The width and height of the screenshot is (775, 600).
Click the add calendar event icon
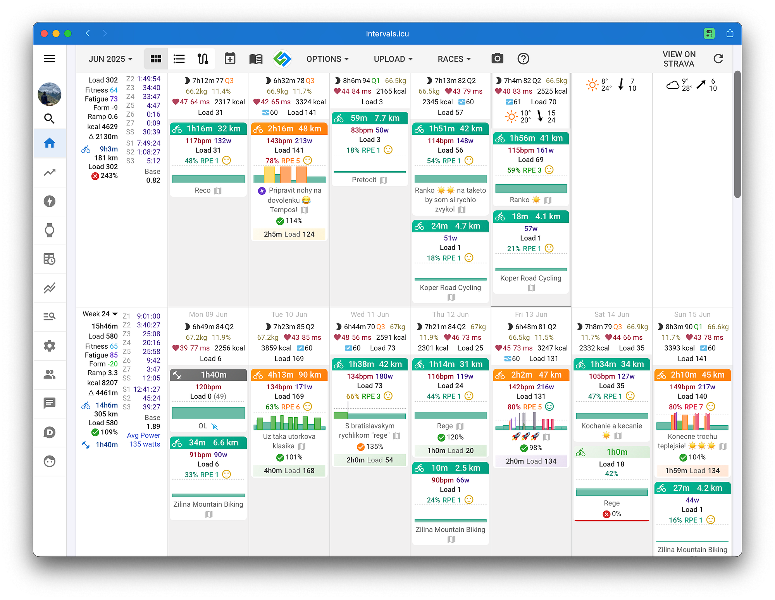click(230, 59)
